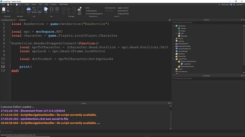This screenshot has height=137, width=245.
Task: Select ServerScriptService in Explorer
Action: coord(185,49)
